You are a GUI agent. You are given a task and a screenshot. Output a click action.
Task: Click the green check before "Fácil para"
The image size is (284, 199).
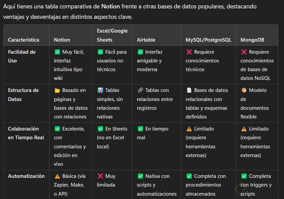100,52
